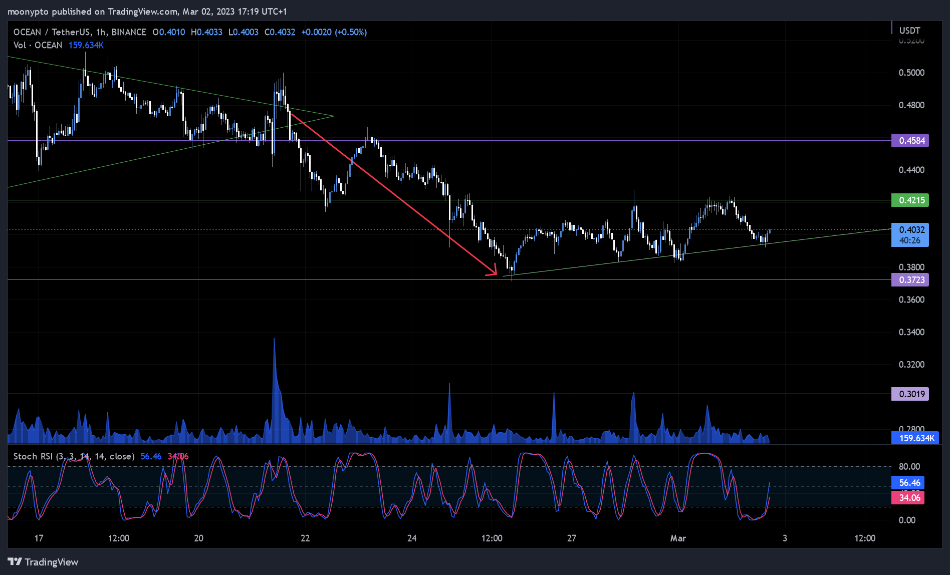Click the blue 56.46 axis label
Image resolution: width=950 pixels, height=575 pixels.
(908, 483)
